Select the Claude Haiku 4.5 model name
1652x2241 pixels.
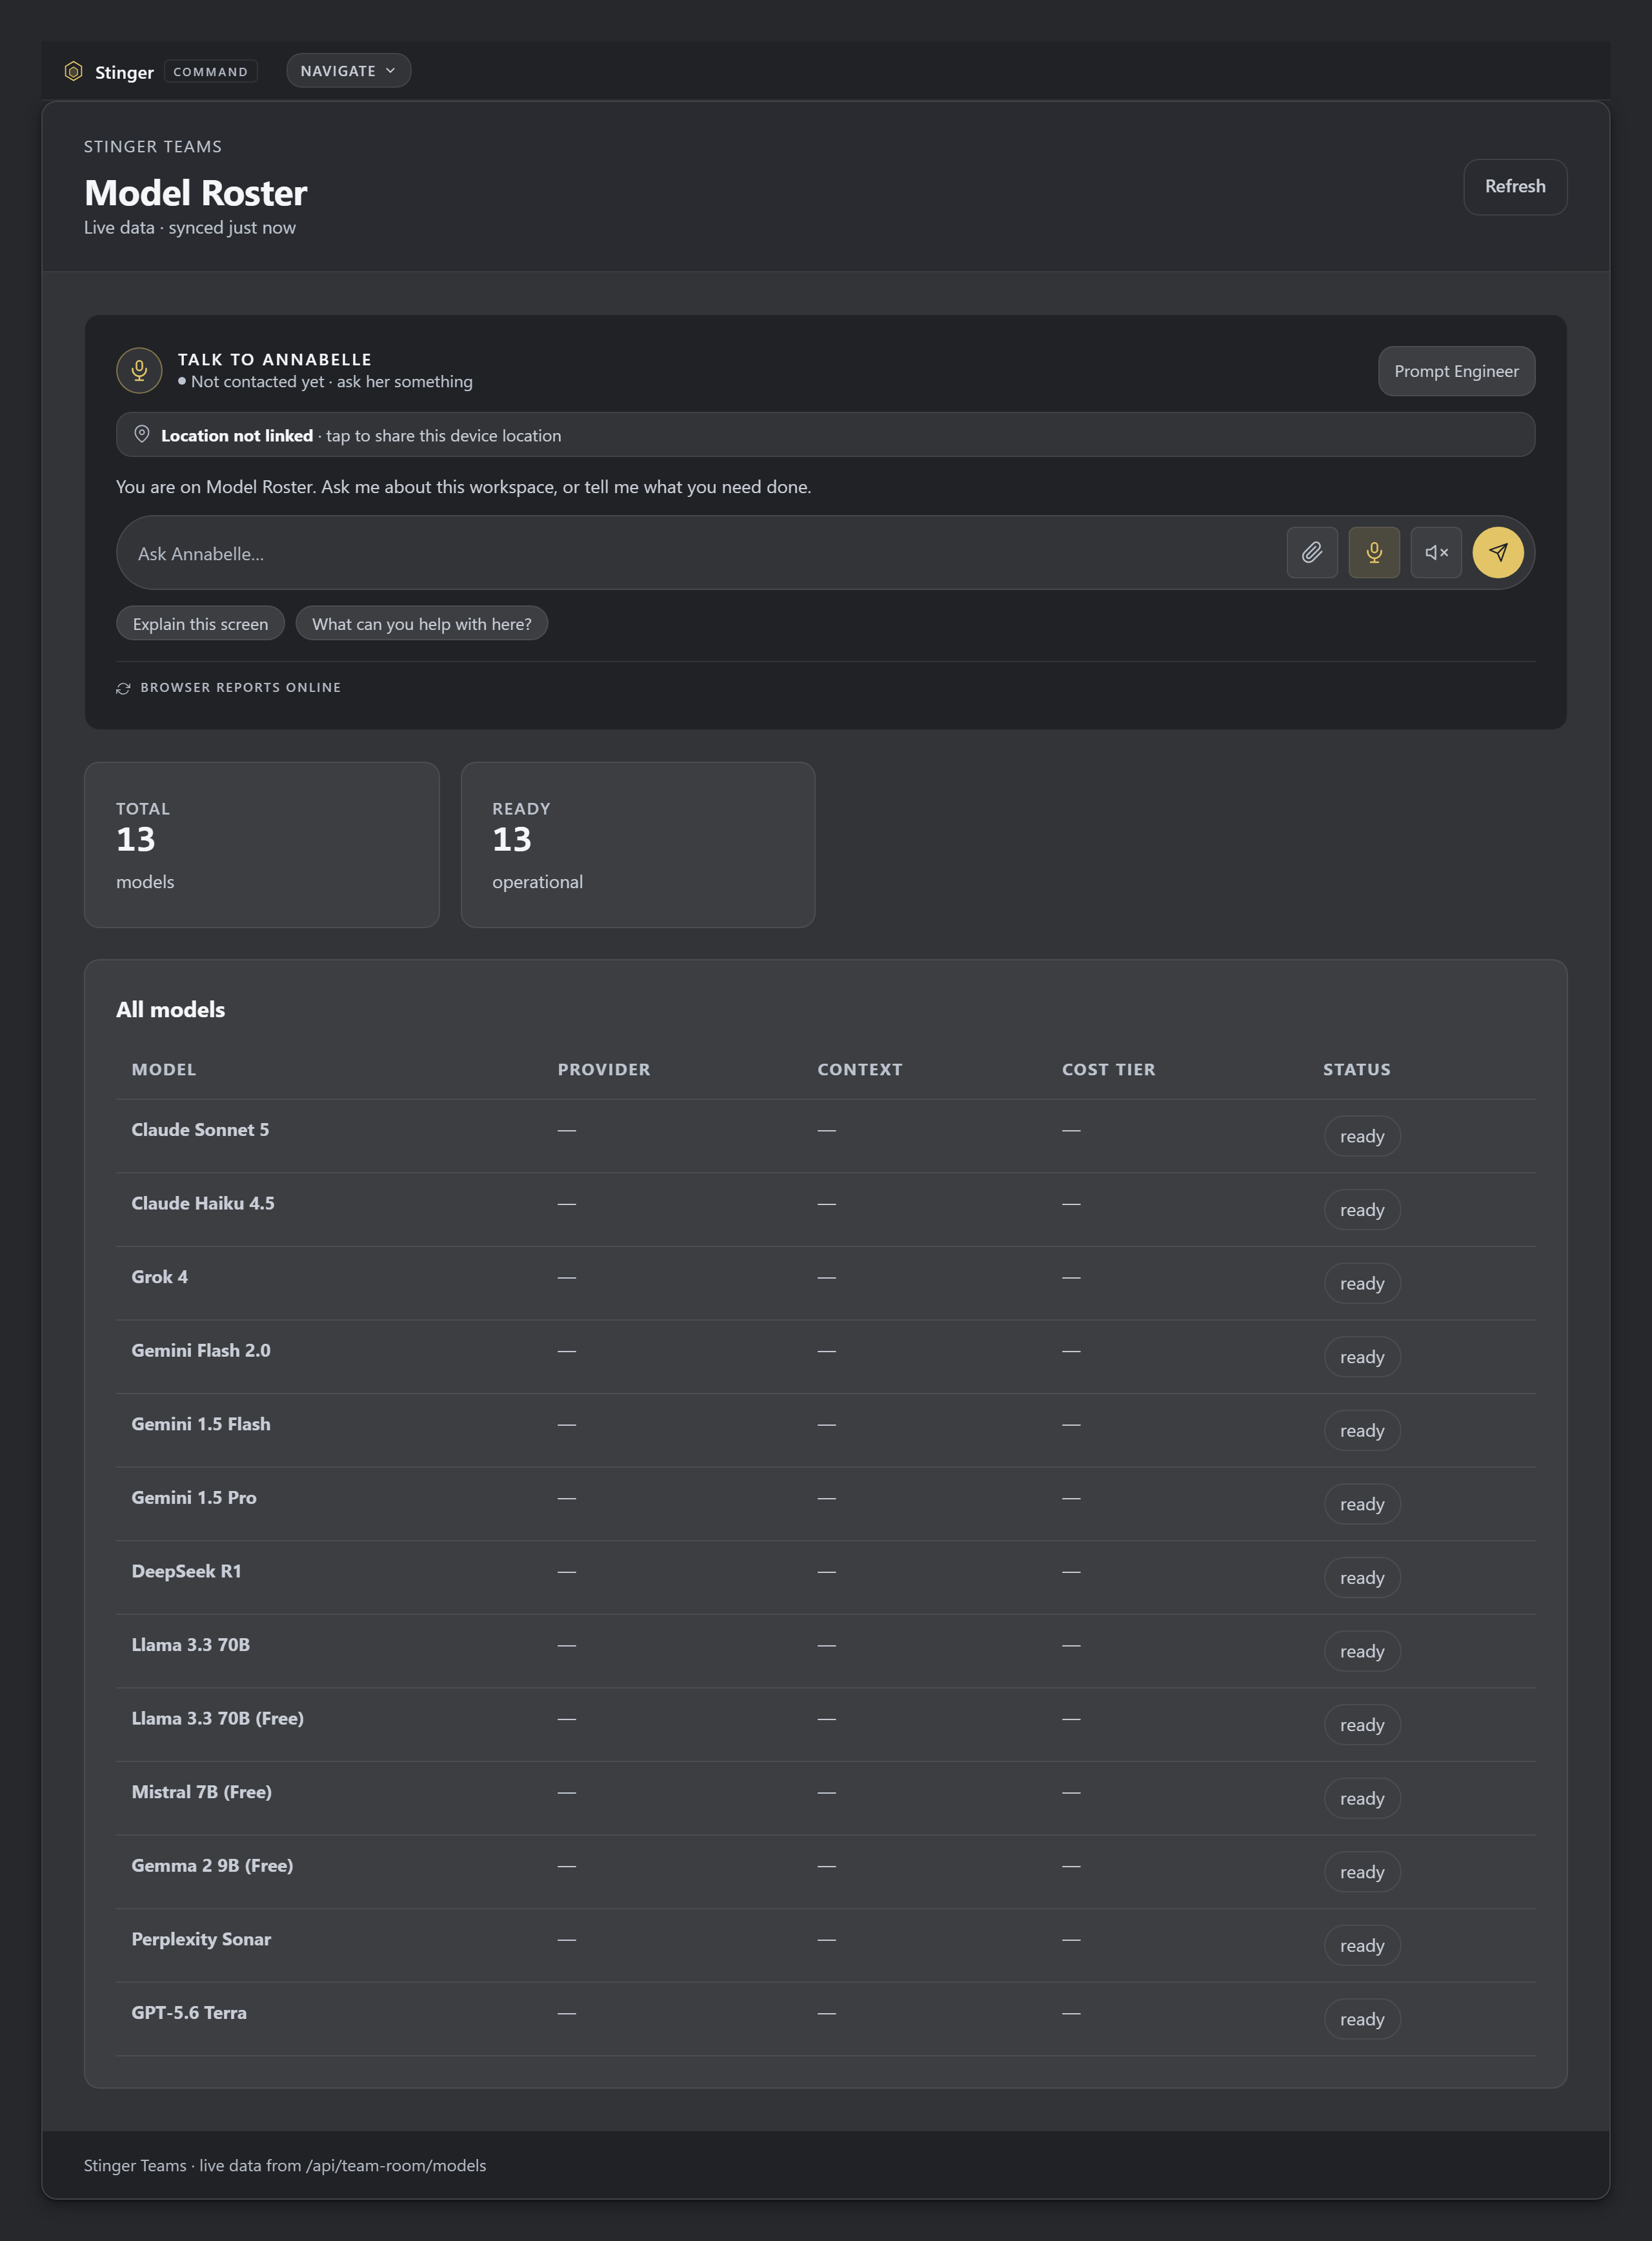(x=203, y=1204)
